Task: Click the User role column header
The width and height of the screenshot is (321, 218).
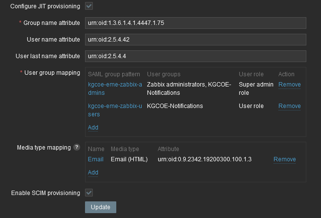Action: click(251, 74)
